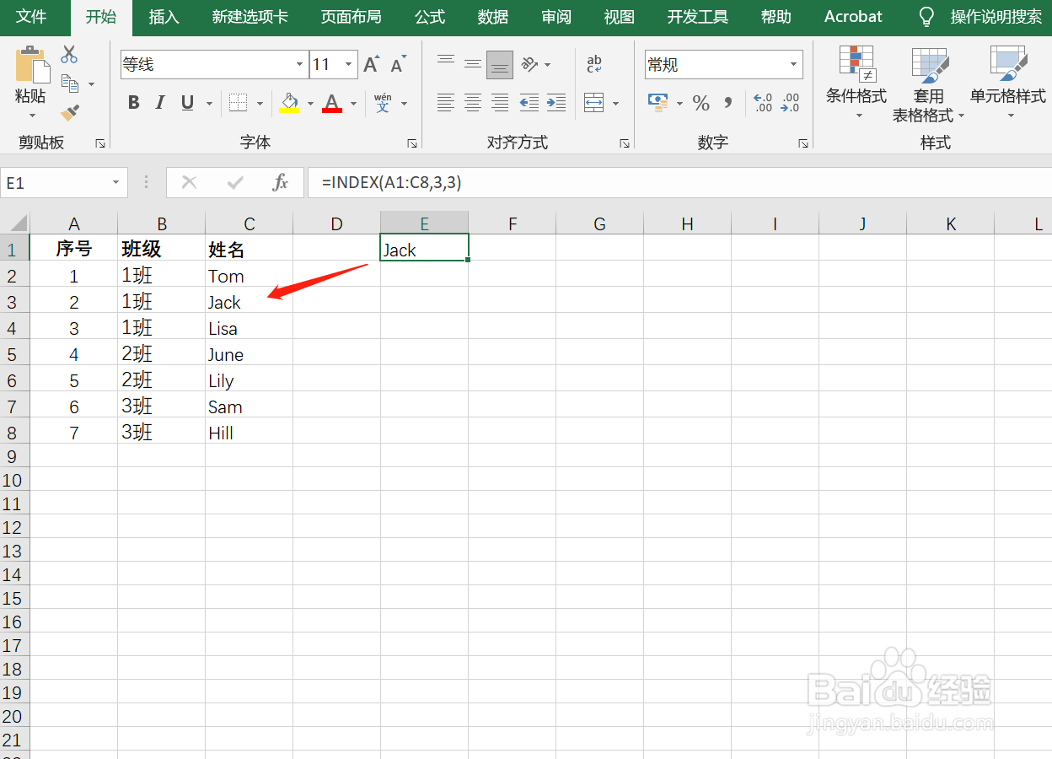Click the Paste clipboard icon
Viewport: 1052px width, 759px height.
(x=31, y=64)
